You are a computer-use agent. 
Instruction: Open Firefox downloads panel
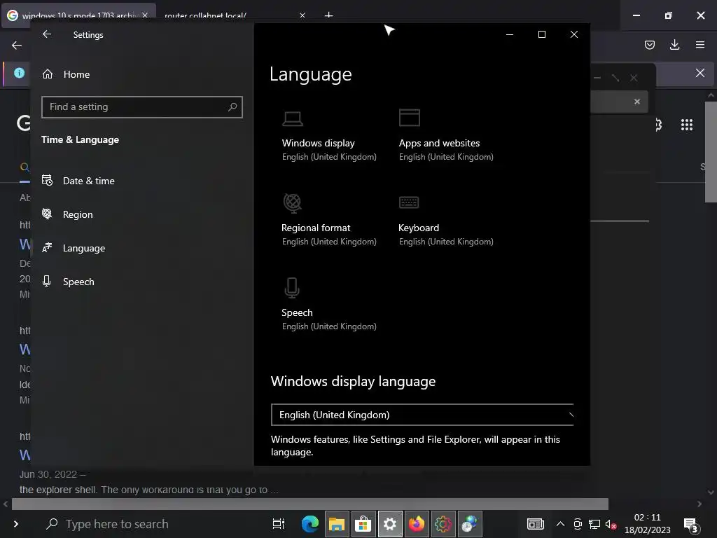coord(674,45)
